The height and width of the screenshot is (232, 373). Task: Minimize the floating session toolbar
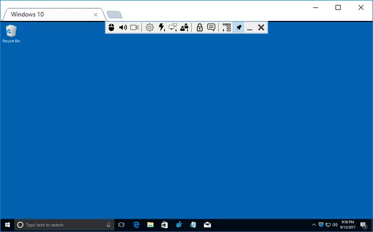[x=250, y=28]
